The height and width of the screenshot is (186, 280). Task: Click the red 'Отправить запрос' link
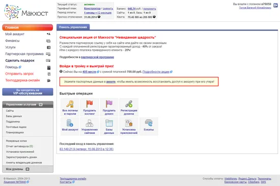point(19,74)
